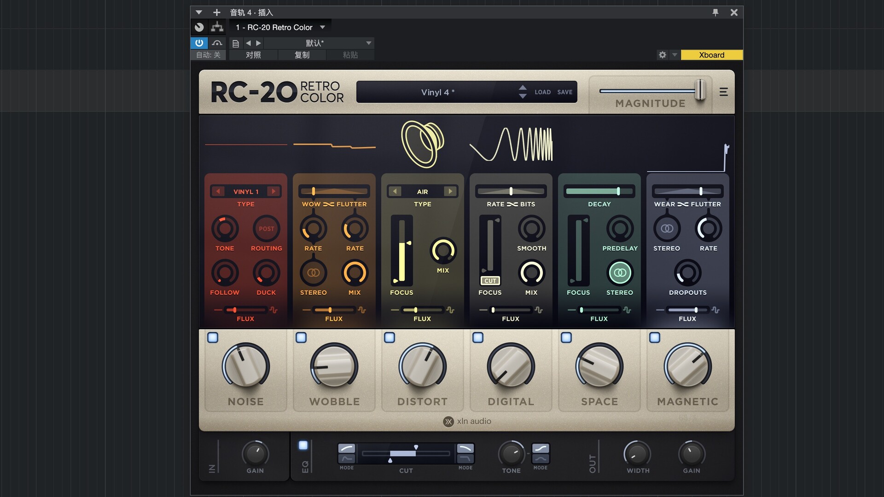Click the Noise flux waveform icon
884x497 pixels.
pyautogui.click(x=274, y=310)
